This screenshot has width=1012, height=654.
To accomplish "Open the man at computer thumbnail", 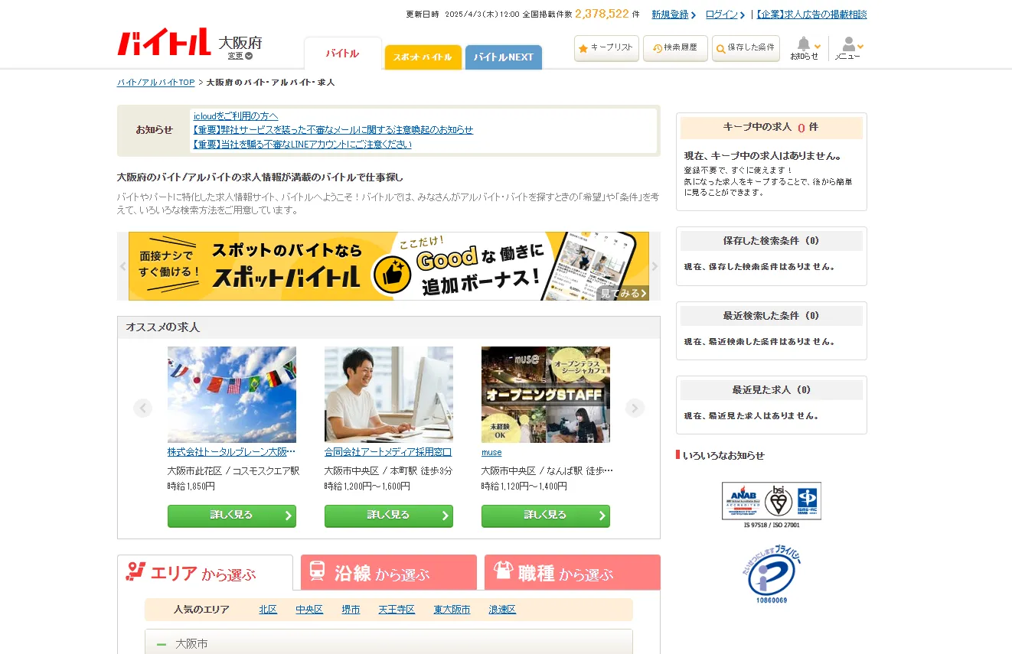I will (x=389, y=395).
